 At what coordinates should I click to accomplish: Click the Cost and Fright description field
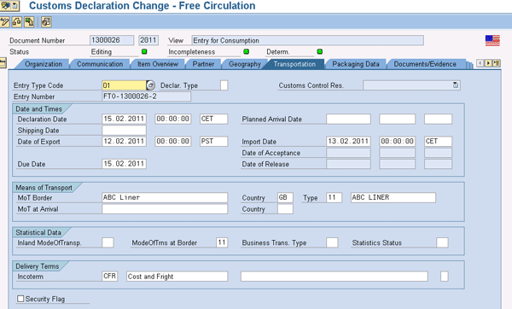click(x=177, y=277)
